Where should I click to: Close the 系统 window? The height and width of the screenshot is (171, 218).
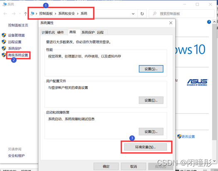[211, 4]
